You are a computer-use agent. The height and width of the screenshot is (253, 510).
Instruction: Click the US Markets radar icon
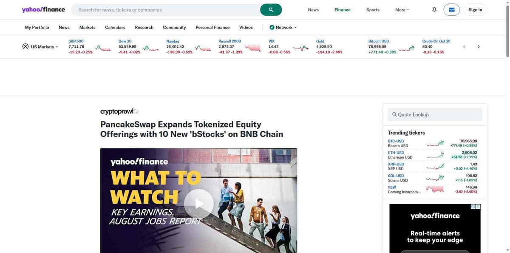click(25, 46)
